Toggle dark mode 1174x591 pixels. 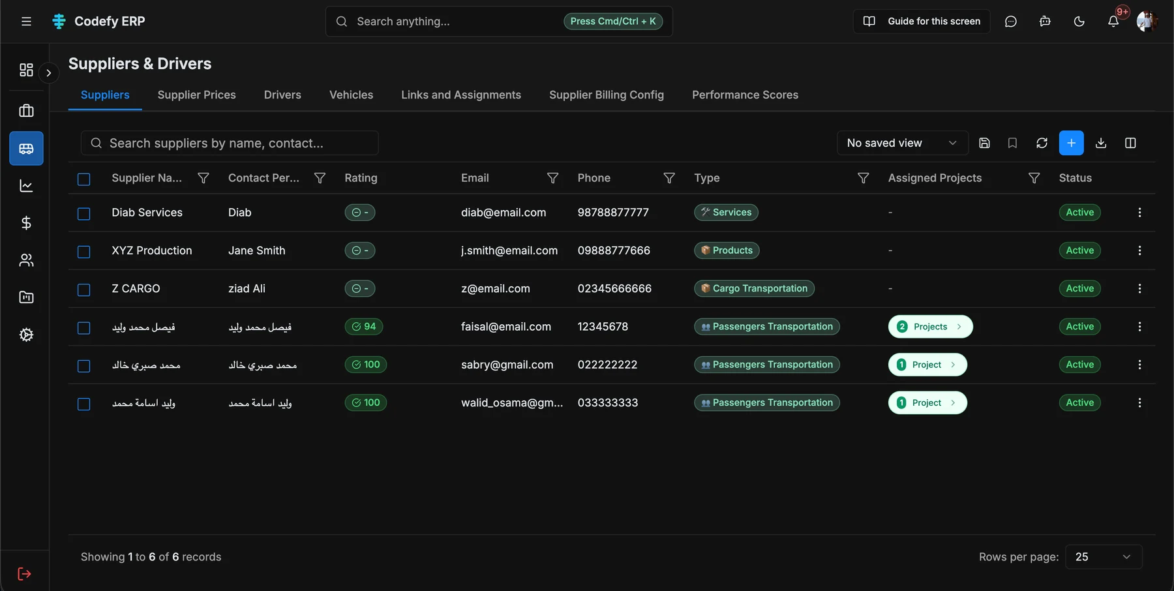(x=1079, y=22)
